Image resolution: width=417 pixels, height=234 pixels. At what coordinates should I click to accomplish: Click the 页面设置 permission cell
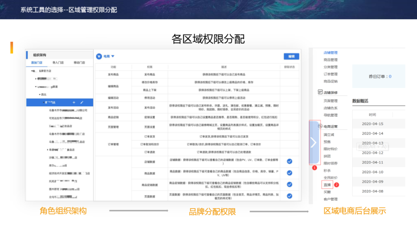[x=149, y=127]
